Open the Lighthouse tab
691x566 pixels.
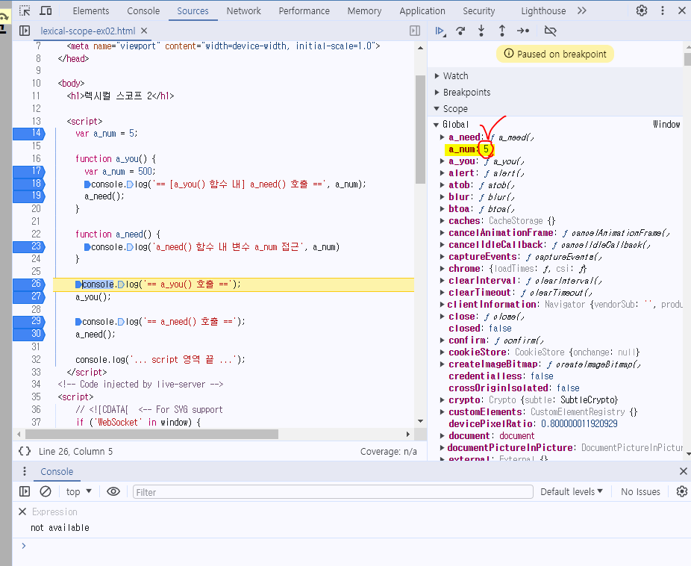pos(543,10)
